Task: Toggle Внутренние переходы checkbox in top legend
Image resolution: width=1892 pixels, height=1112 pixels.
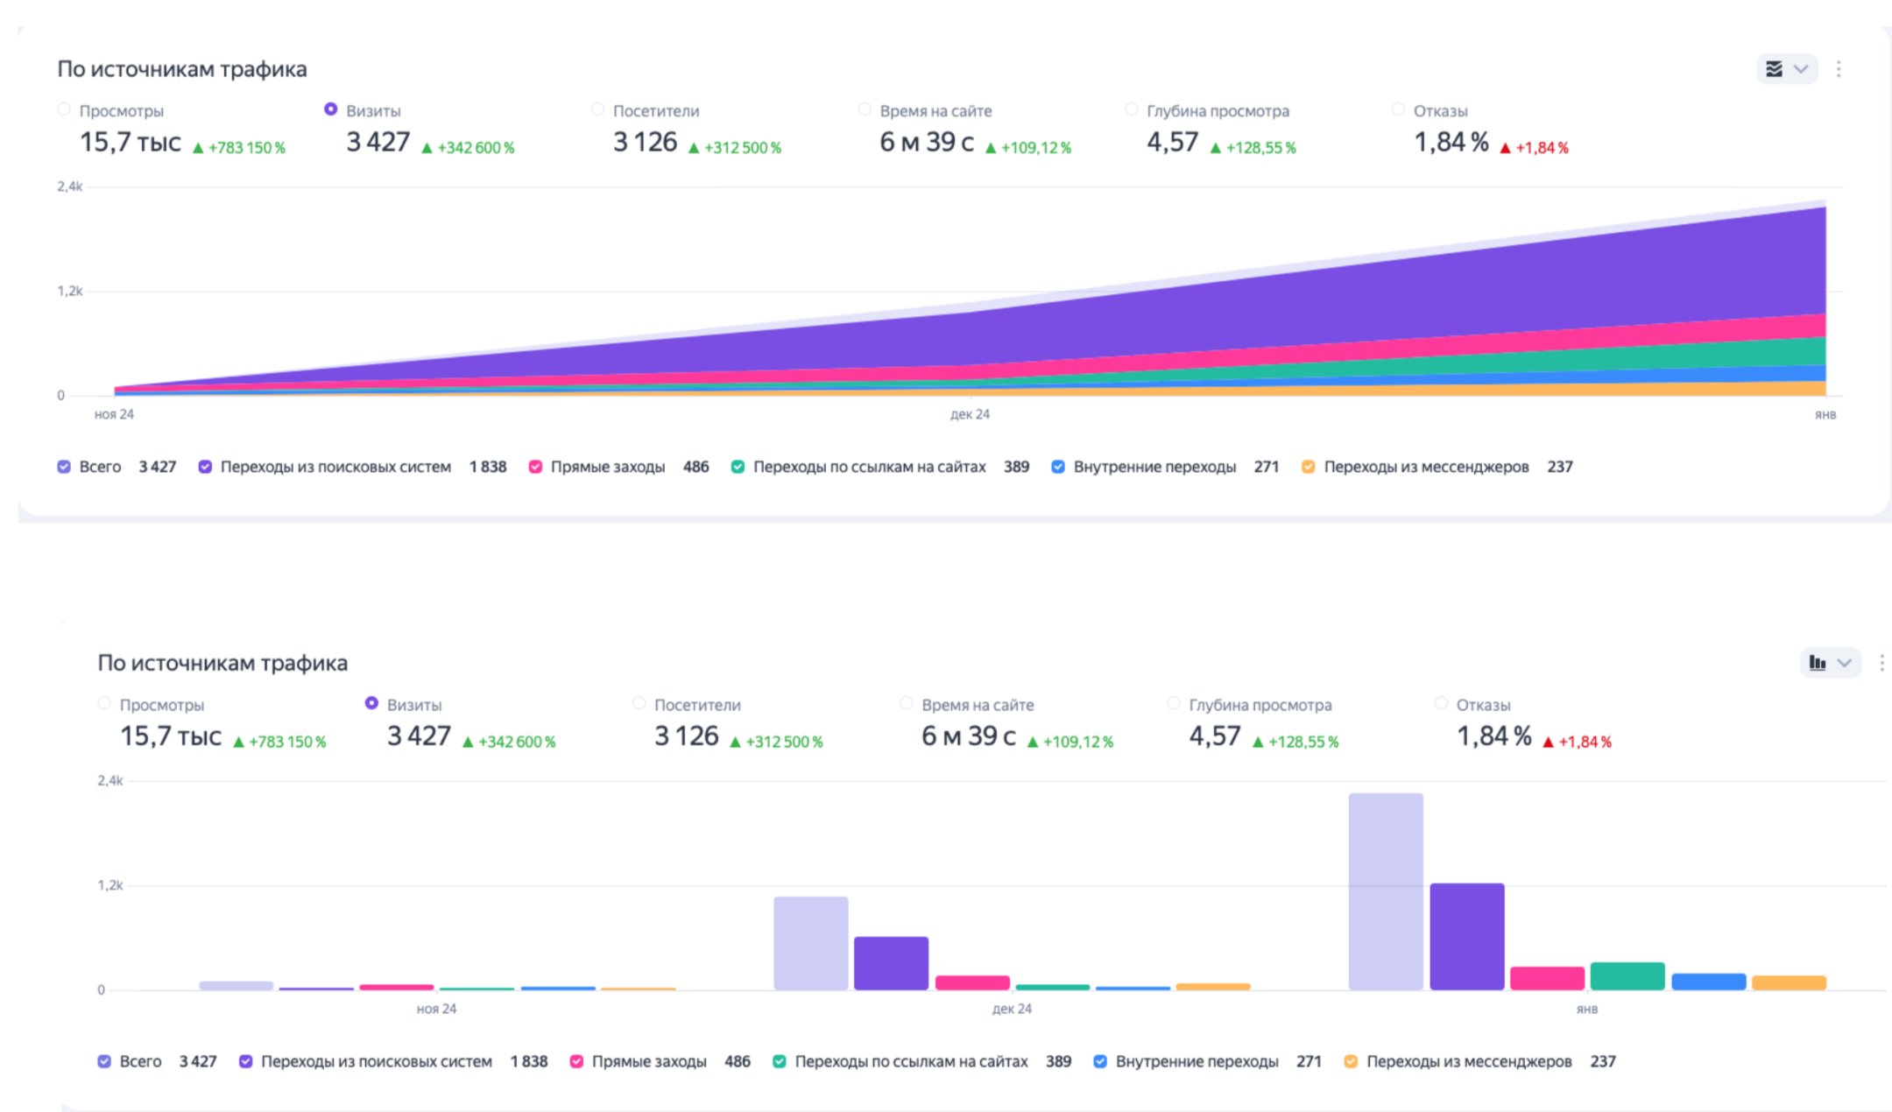Action: (1058, 467)
